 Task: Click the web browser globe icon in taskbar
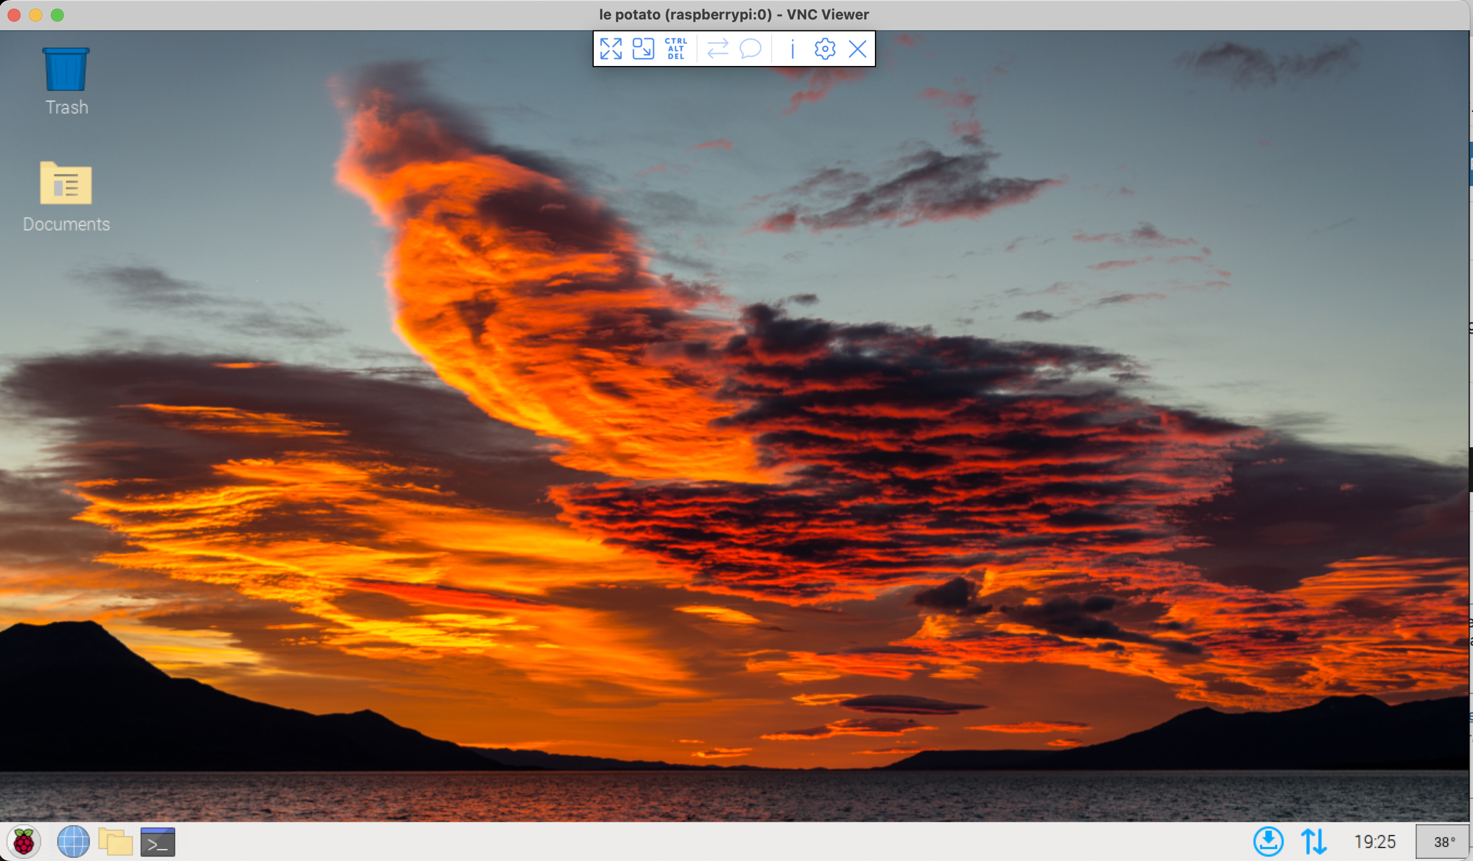(72, 843)
